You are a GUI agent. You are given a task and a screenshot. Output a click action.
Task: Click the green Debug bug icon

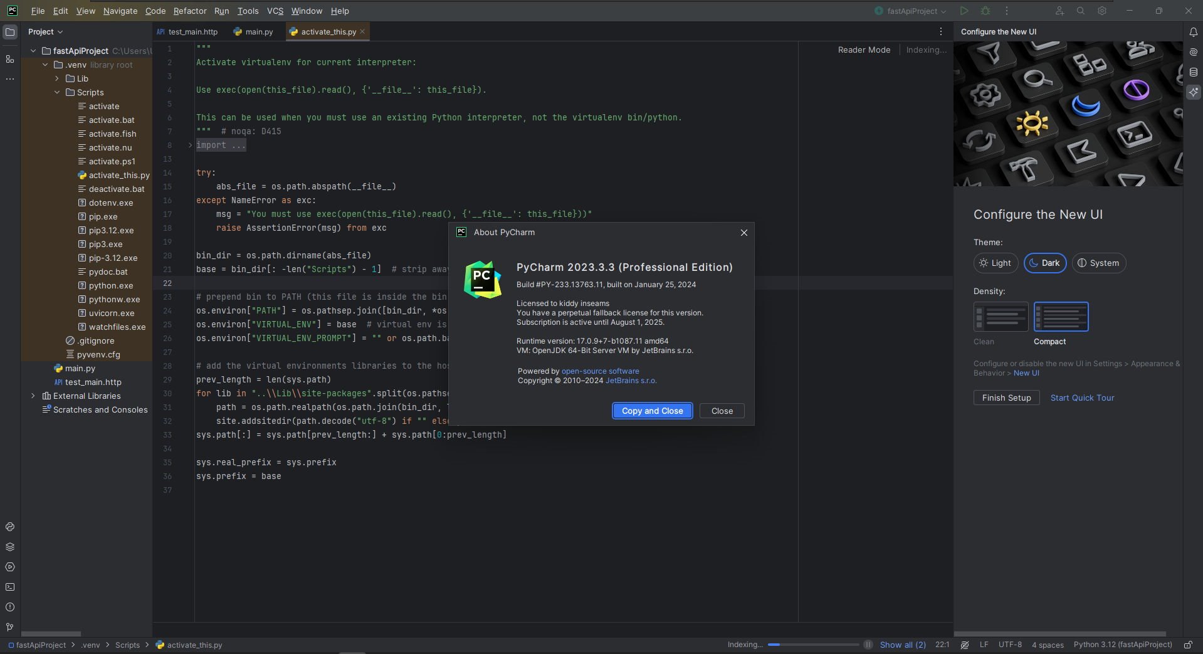pyautogui.click(x=985, y=11)
